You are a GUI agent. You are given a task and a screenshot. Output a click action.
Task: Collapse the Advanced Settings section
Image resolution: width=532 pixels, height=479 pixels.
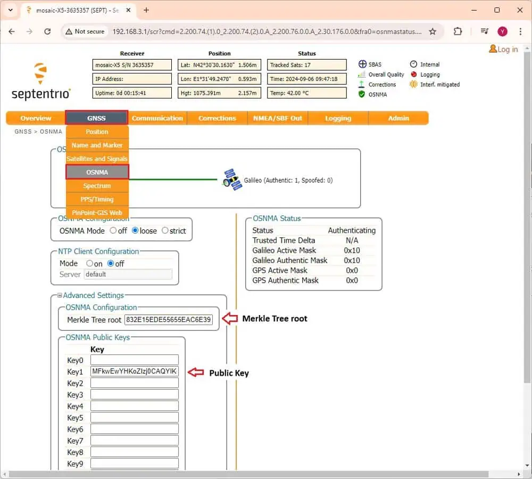pos(60,295)
